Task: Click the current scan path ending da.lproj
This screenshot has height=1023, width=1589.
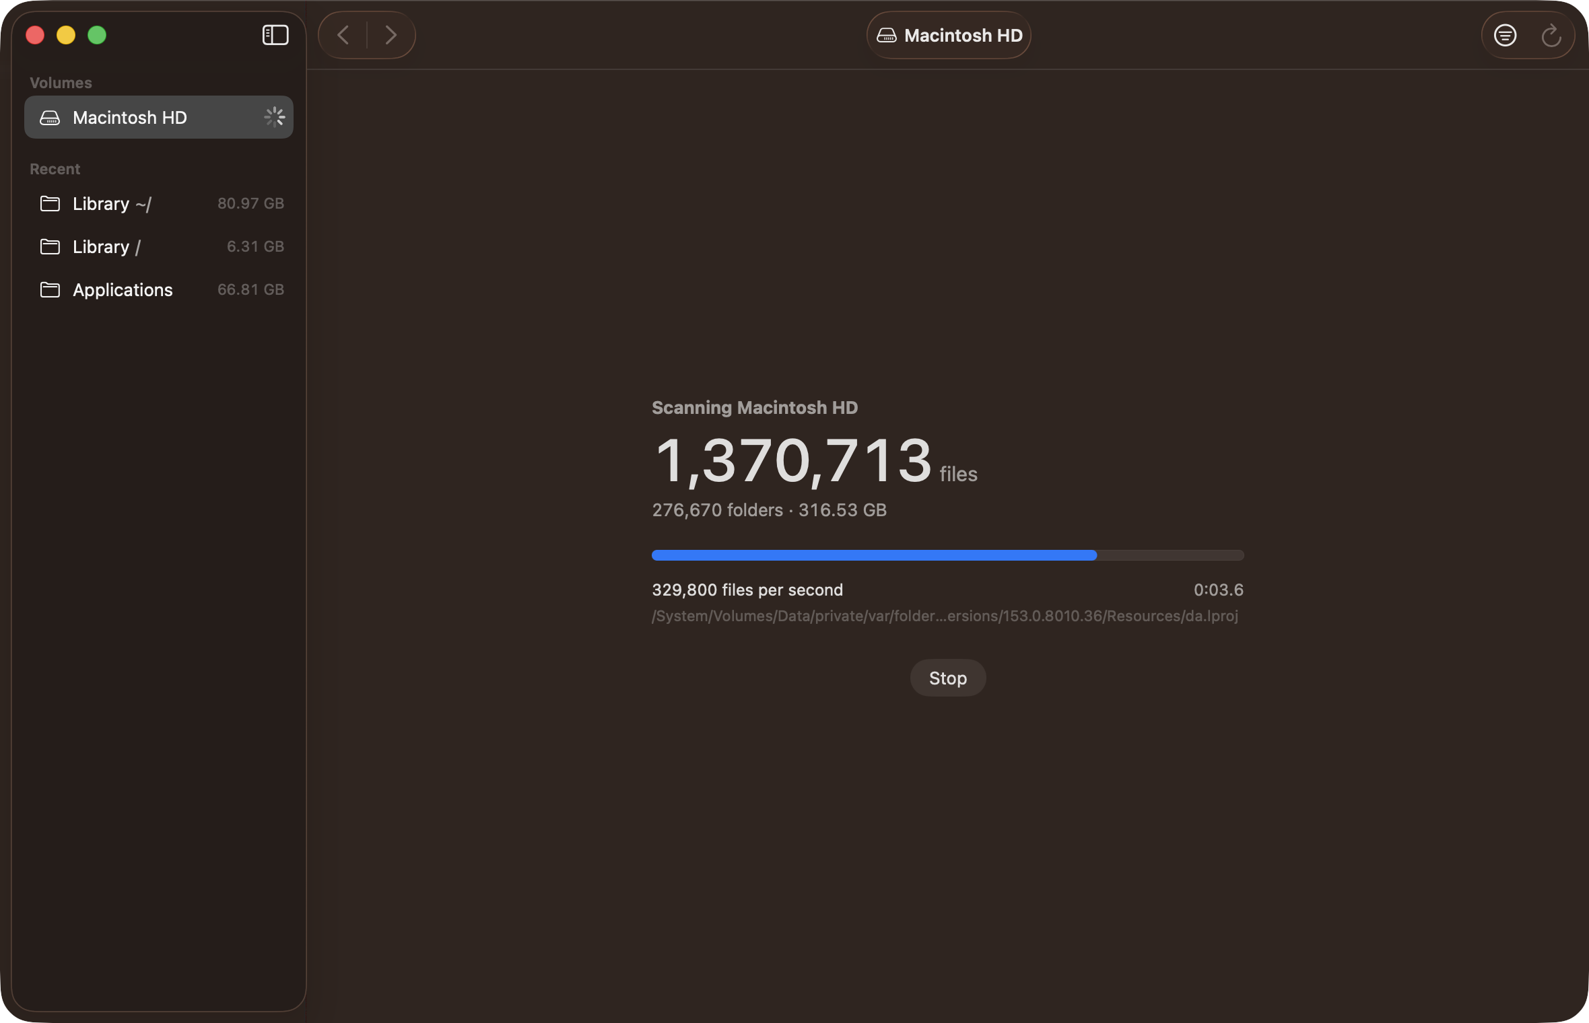Action: (x=945, y=616)
